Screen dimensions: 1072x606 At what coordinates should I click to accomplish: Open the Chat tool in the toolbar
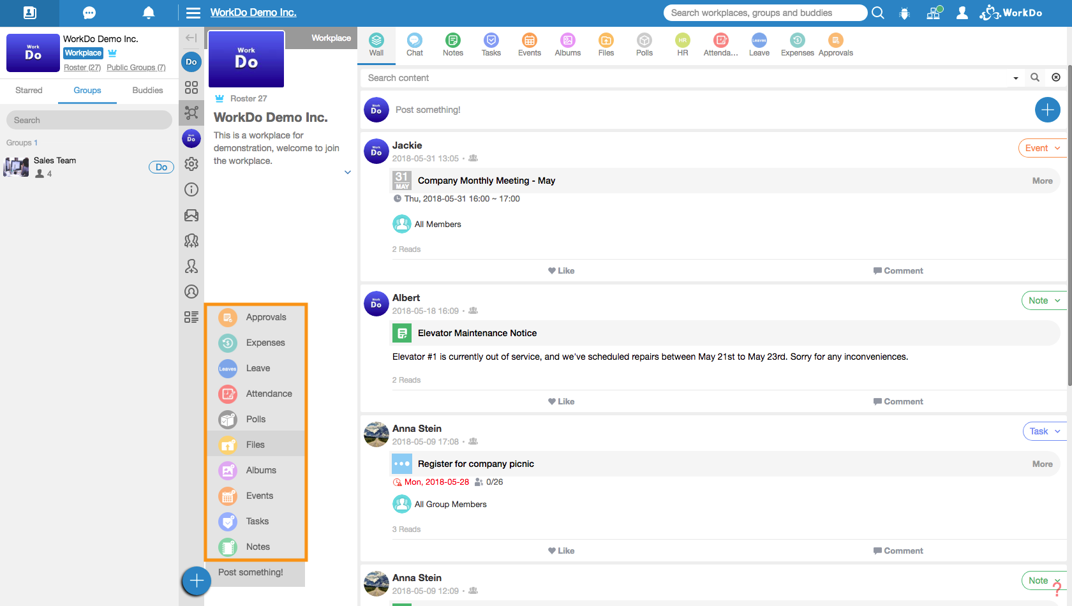coord(415,45)
